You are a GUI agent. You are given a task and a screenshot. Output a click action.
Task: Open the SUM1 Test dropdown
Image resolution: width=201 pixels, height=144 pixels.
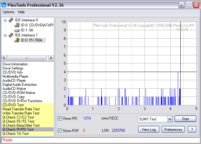pyautogui.click(x=170, y=119)
